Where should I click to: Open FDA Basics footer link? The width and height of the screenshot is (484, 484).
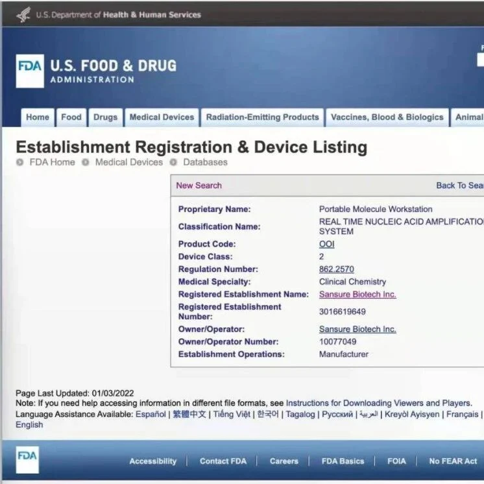[x=343, y=461]
